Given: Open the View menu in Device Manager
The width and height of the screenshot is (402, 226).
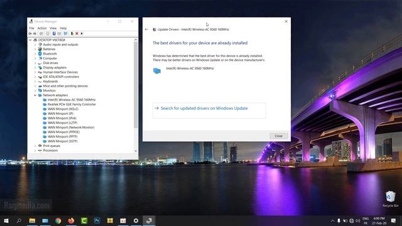Looking at the screenshot, I should (53, 28).
